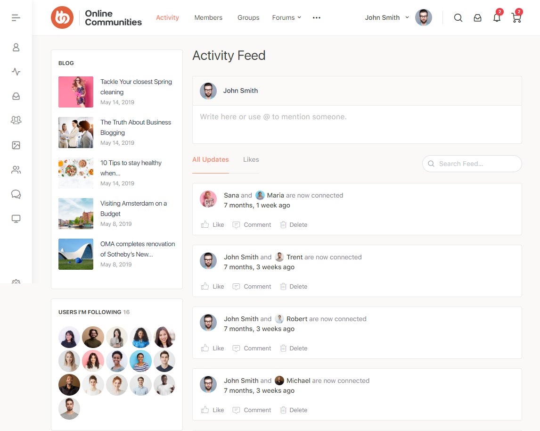Like the John Smith and Trent post
The image size is (540, 431).
213,287
